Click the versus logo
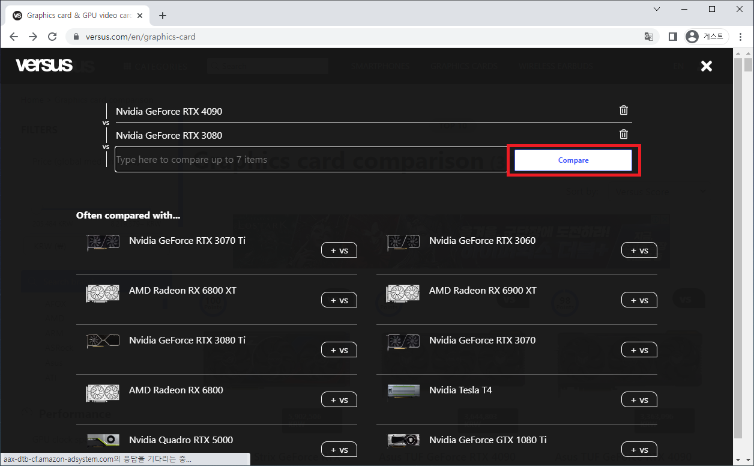This screenshot has height=466, width=754. pyautogui.click(x=44, y=65)
